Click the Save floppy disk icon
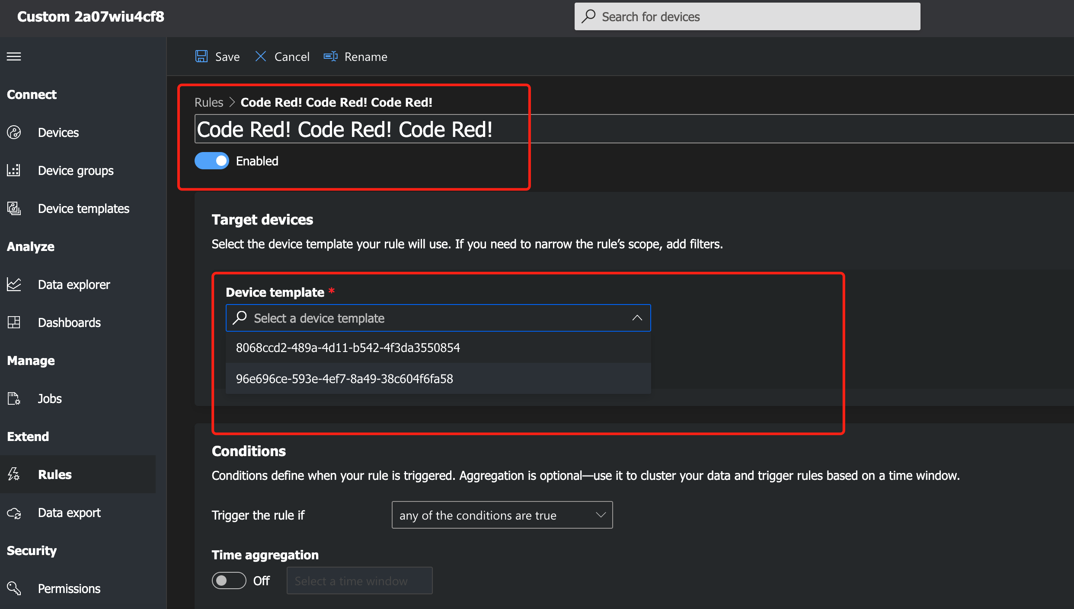1074x609 pixels. (x=201, y=57)
